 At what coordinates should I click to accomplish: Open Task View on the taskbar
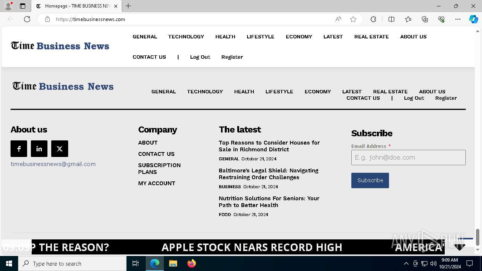pyautogui.click(x=136, y=263)
